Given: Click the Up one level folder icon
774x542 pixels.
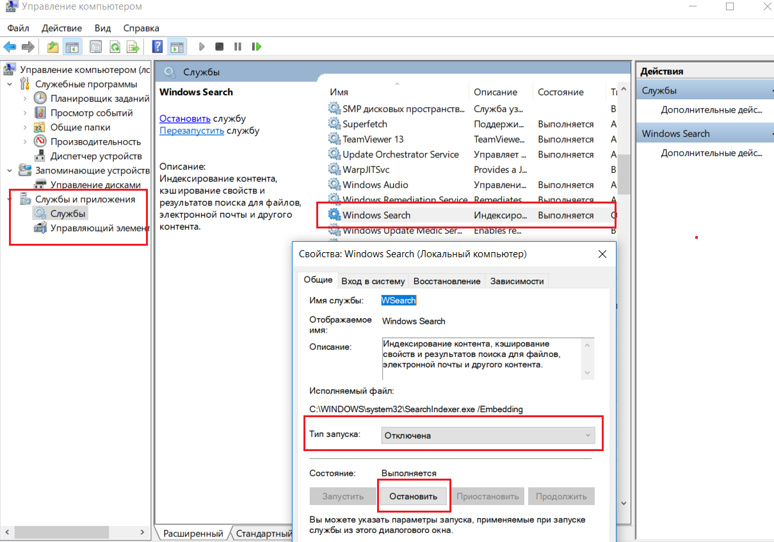Looking at the screenshot, I should [53, 47].
